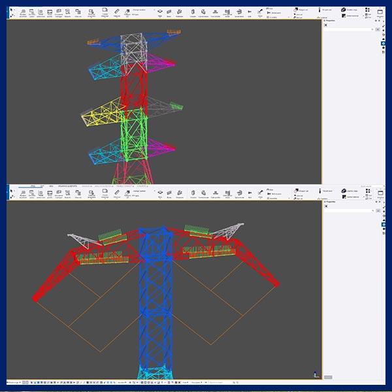The height and width of the screenshot is (392, 392).
Task: Close the upper Properties side panel
Action: click(x=378, y=22)
